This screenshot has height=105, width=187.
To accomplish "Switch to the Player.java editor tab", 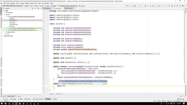I will tap(69, 8).
